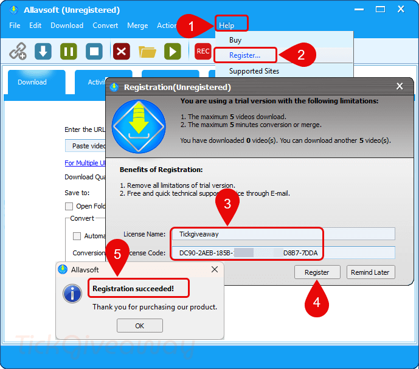This screenshot has width=419, height=369.
Task: Toggle the Automatically convert checkbox
Action: [x=77, y=236]
